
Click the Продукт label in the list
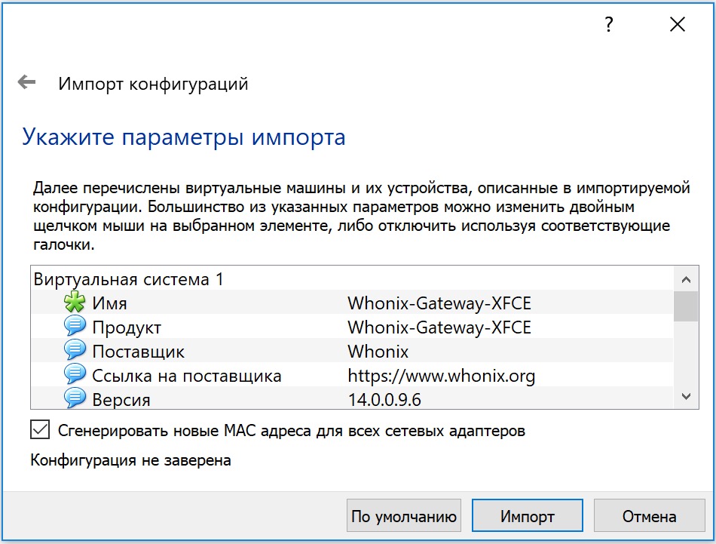click(x=127, y=327)
